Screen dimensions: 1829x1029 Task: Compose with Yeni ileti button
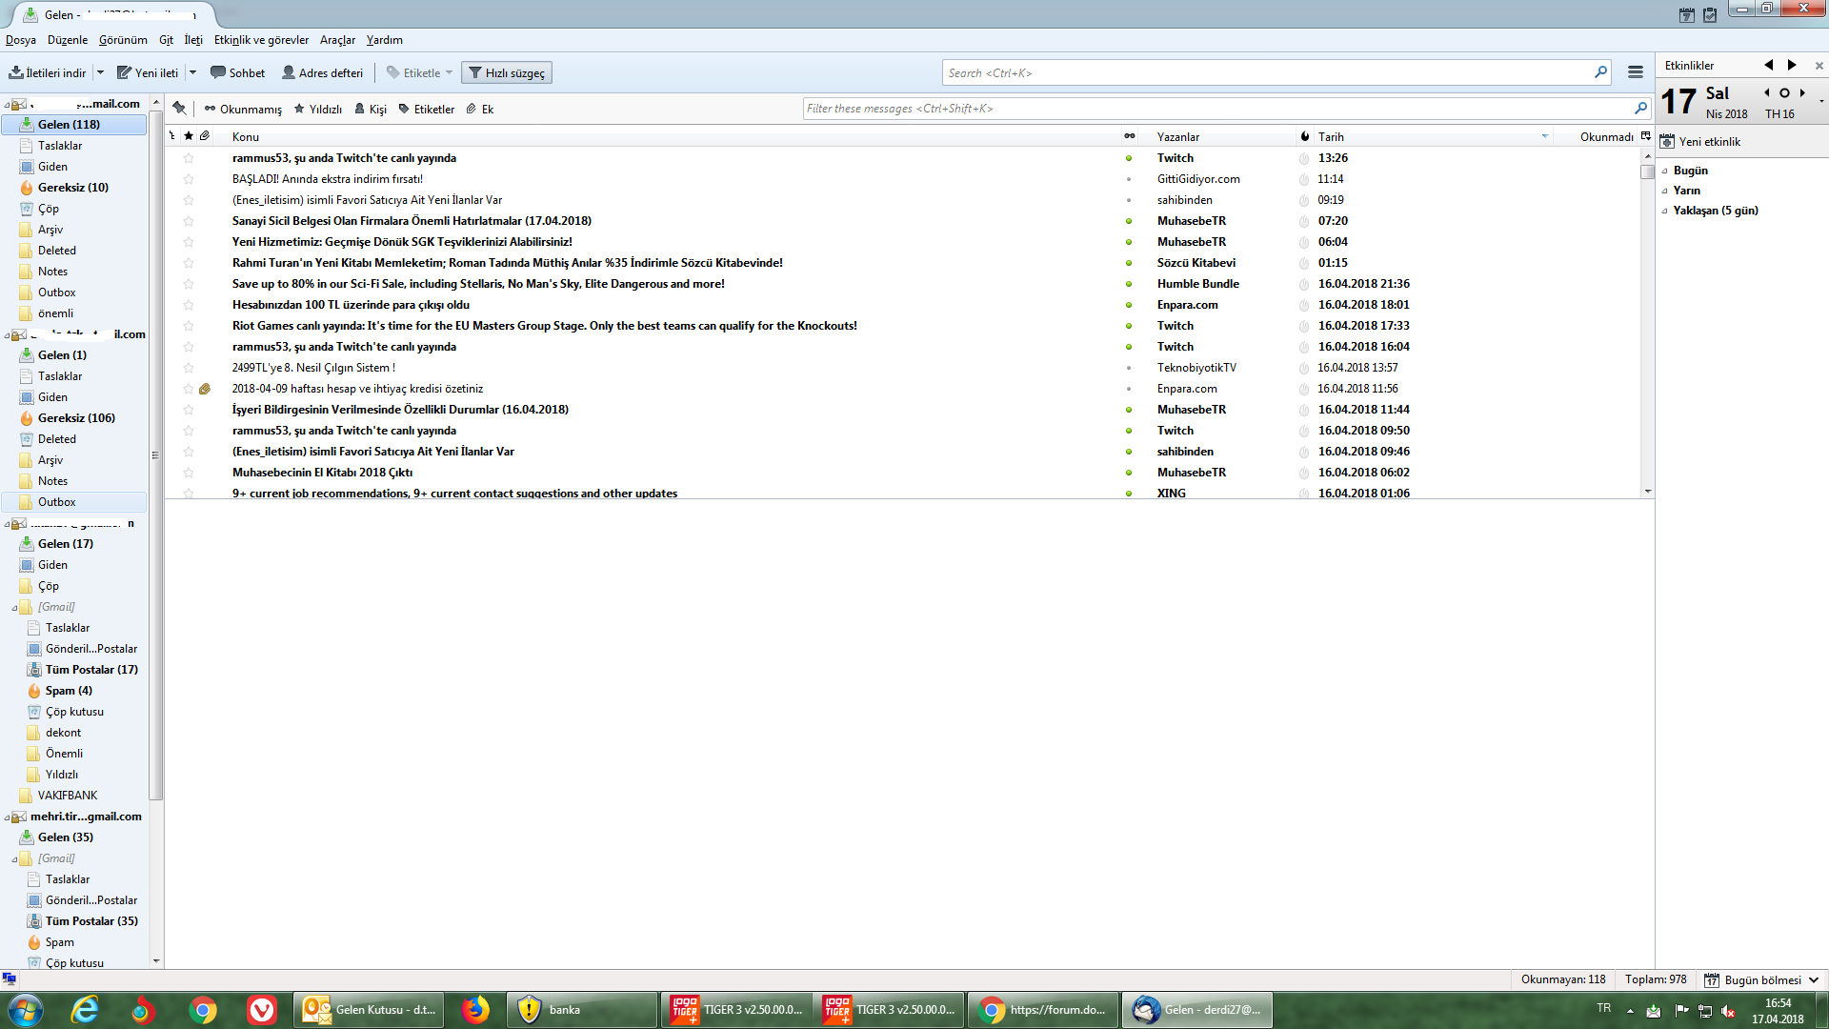pyautogui.click(x=148, y=72)
